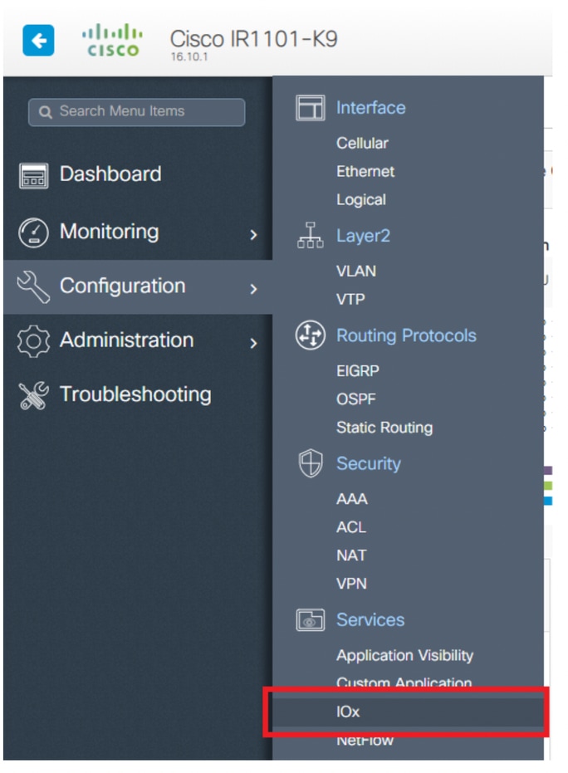Open Cellular interface settings

(362, 143)
